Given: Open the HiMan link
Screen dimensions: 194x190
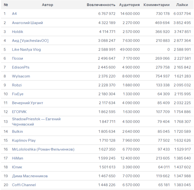Looking at the screenshot, I should 17,158.
